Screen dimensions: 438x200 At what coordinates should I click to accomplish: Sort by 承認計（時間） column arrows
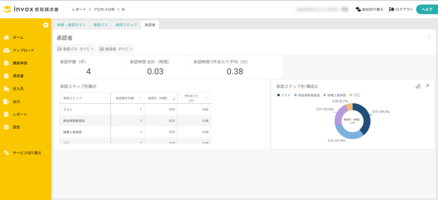(173, 98)
